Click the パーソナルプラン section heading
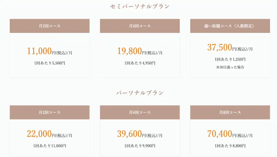The width and height of the screenshot is (277, 157). pyautogui.click(x=140, y=93)
